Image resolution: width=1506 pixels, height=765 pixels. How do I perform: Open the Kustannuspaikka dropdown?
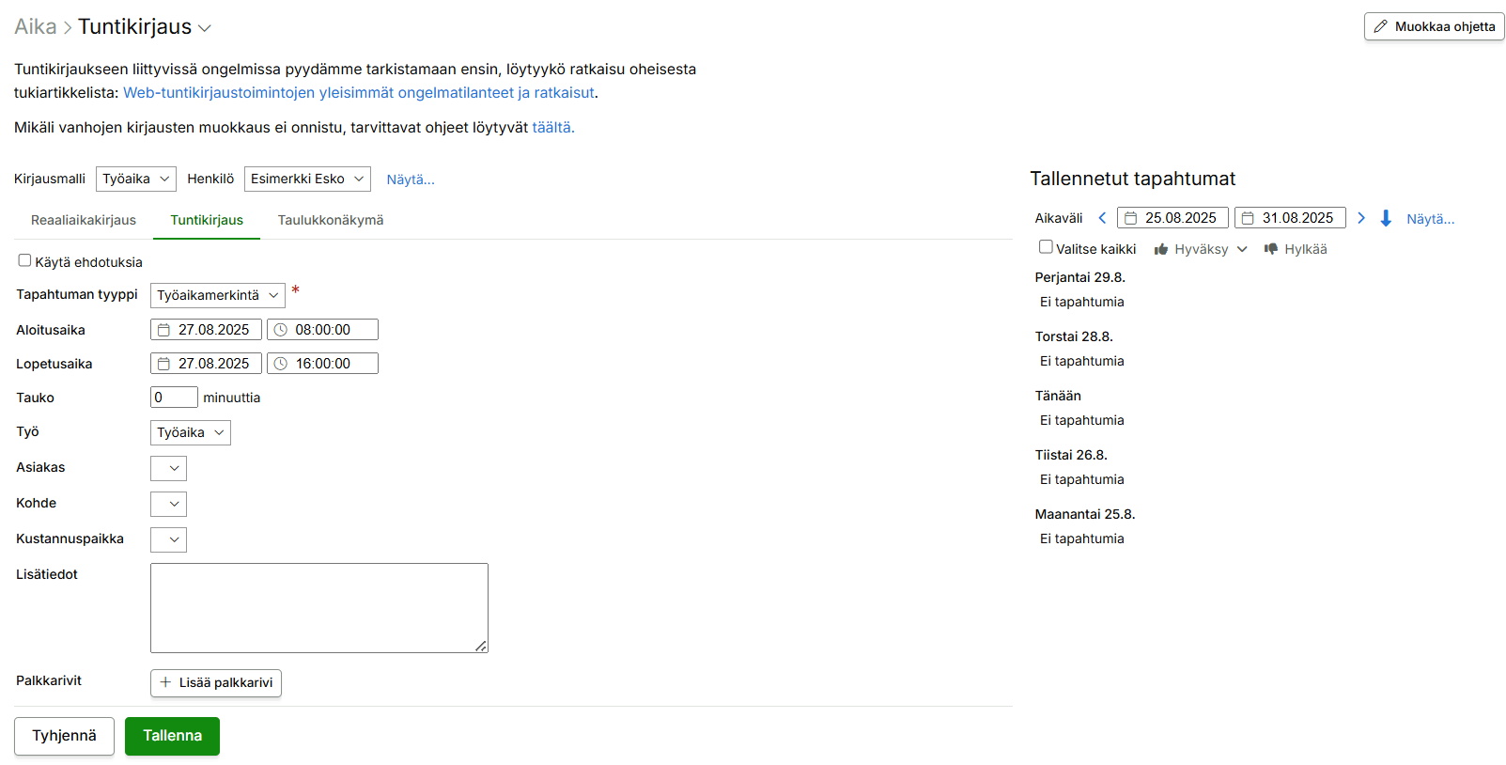point(168,539)
